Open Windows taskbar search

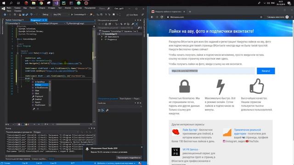point(11,3)
